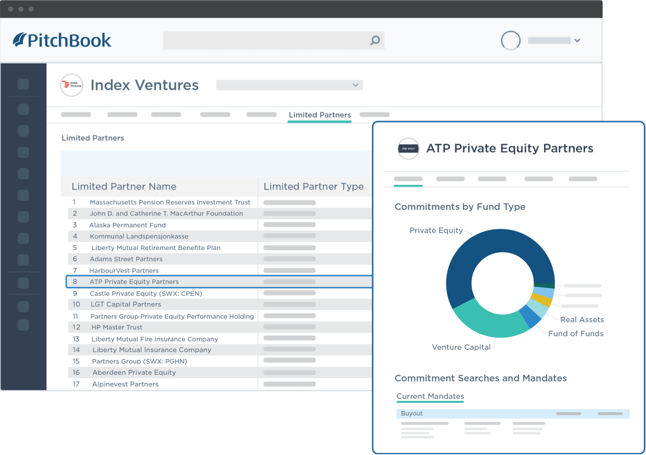Select Castle Private Equity (SWX: CPEN)
Screen dimensions: 646x455
point(146,293)
